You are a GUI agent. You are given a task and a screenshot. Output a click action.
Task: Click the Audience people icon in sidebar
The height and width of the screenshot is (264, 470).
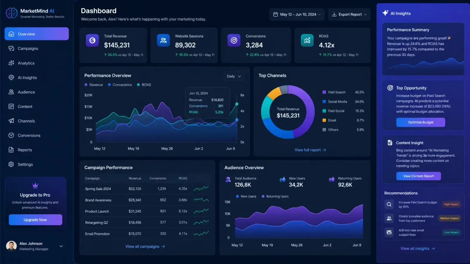tap(11, 92)
